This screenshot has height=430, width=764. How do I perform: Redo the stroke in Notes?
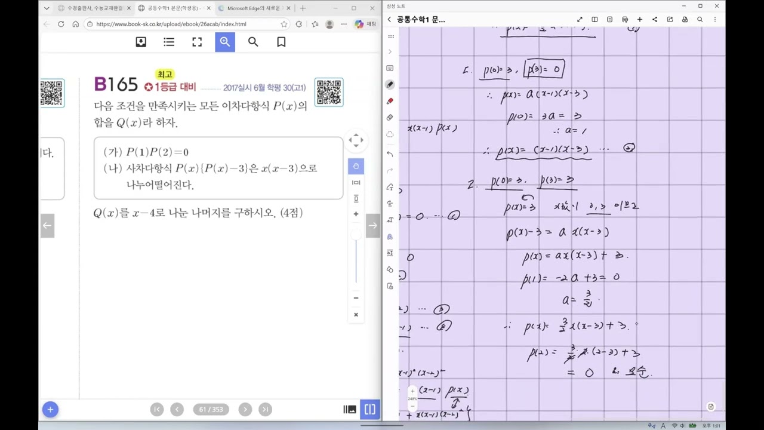tap(390, 170)
